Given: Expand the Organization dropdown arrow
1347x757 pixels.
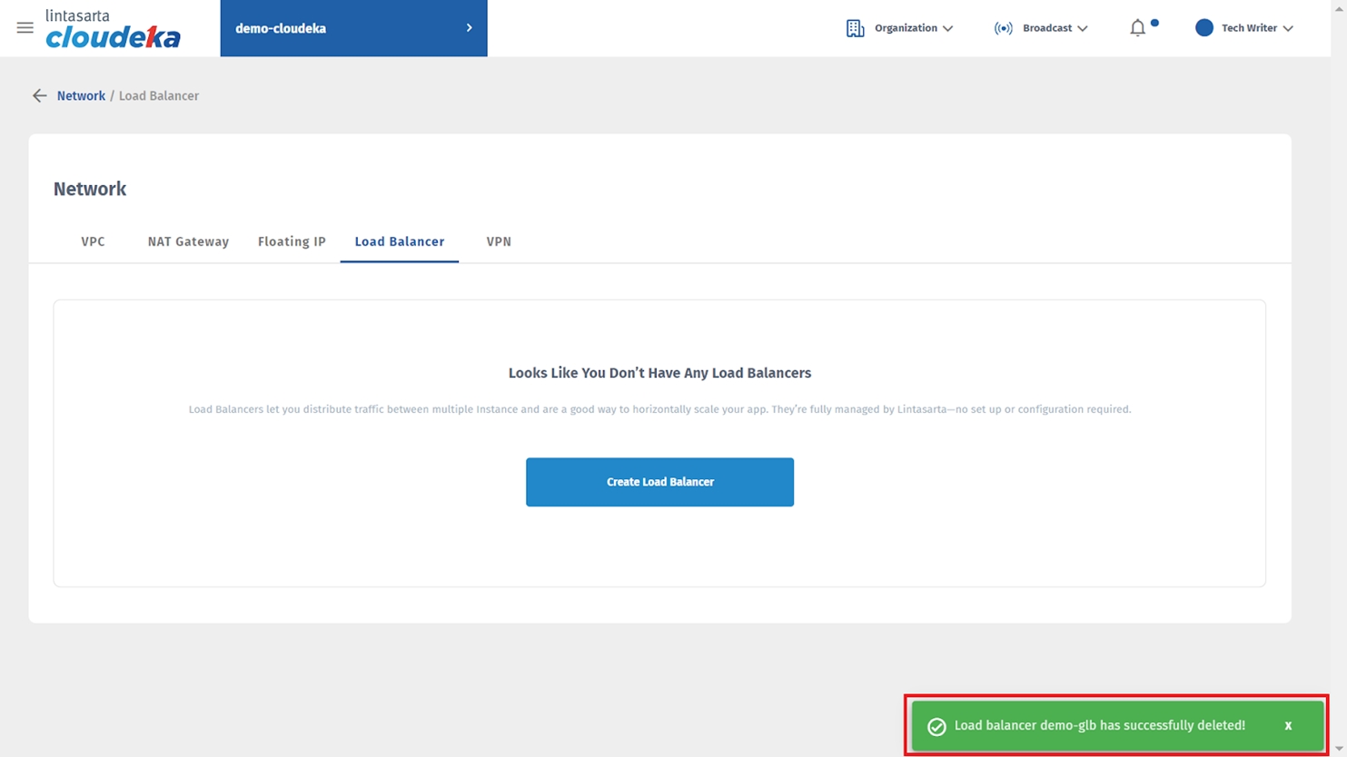Looking at the screenshot, I should 948,29.
